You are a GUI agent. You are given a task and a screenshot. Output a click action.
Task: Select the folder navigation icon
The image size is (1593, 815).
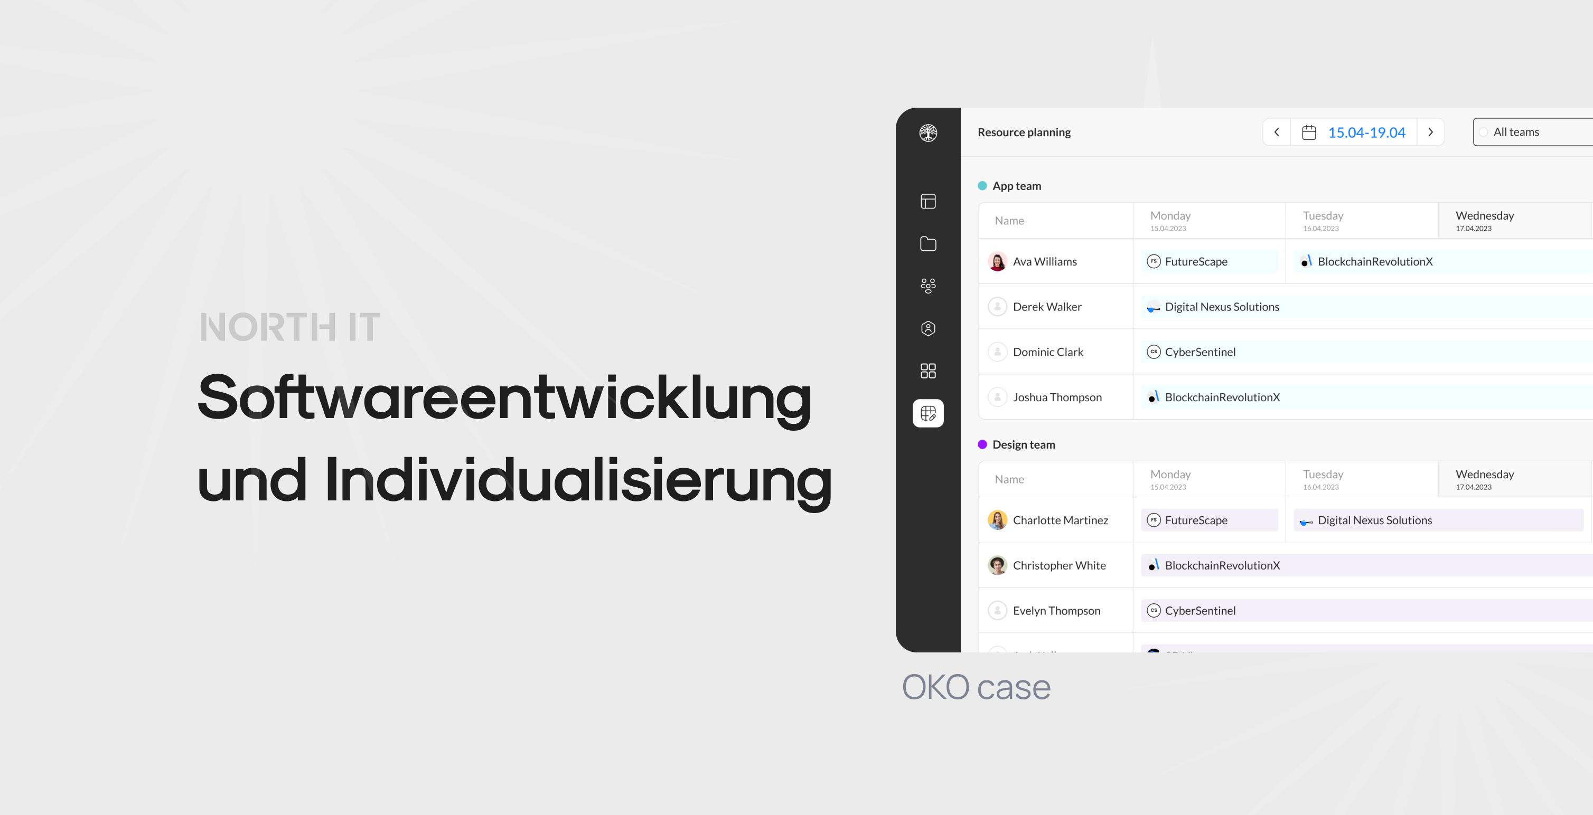click(x=929, y=243)
